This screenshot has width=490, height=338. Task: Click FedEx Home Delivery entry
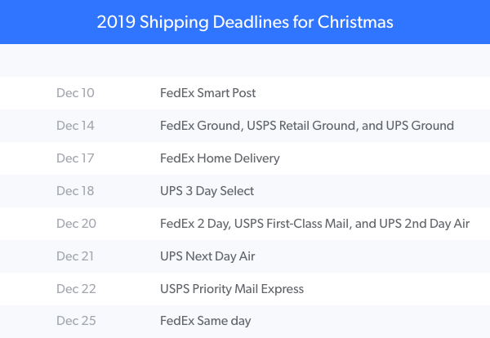coord(220,158)
